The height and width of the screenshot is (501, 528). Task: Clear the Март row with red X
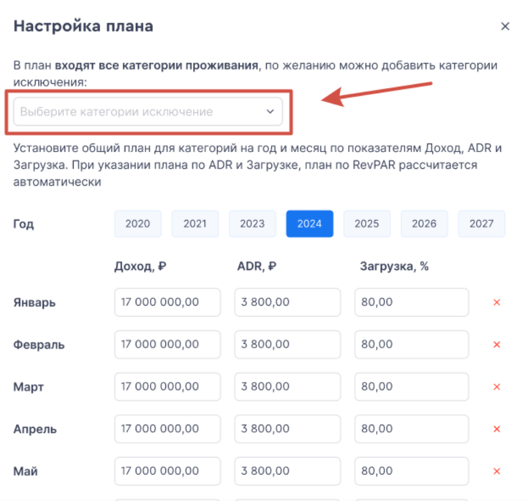pos(497,386)
